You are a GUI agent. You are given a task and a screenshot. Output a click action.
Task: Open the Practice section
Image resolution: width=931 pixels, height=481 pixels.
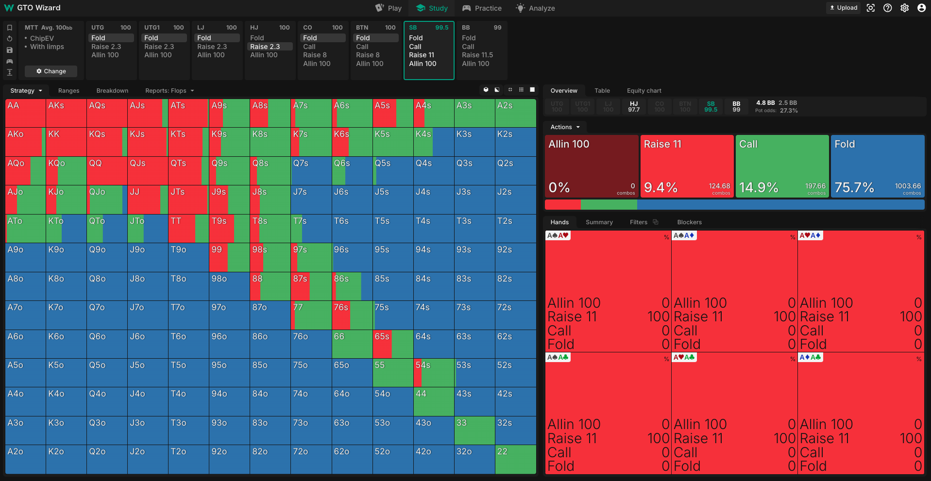(482, 8)
